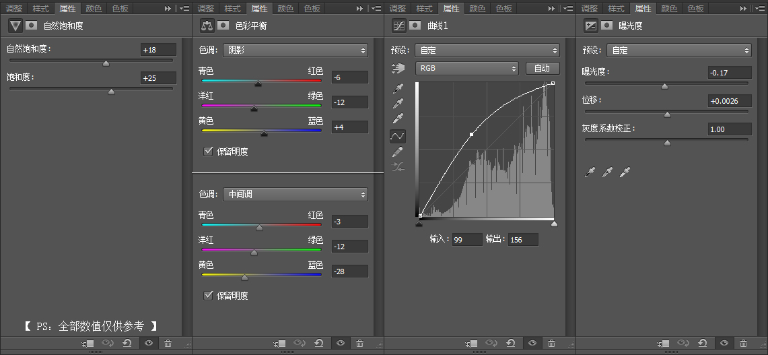Viewport: 768px width, 355px height.
Task: Switch to 样式 tab in the Color Balance panel
Action: [x=233, y=8]
